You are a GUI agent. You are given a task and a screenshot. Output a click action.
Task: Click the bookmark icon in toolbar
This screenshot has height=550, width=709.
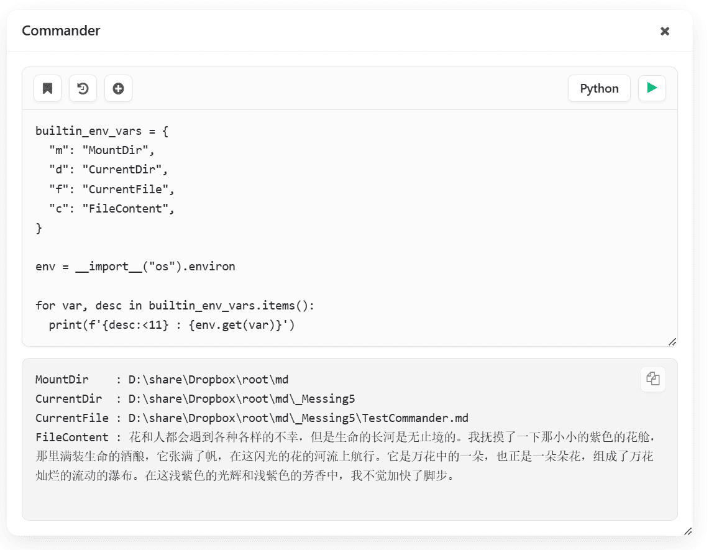(x=47, y=88)
